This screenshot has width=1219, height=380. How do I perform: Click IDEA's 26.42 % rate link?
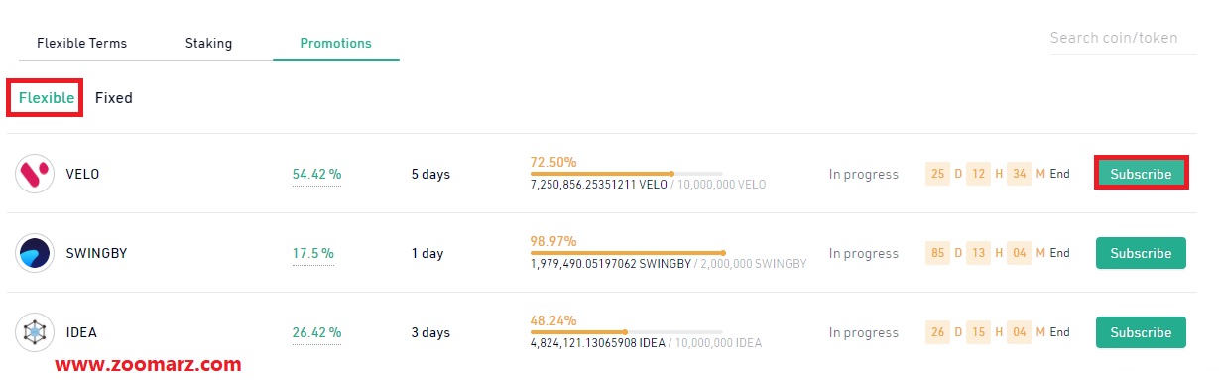(316, 333)
